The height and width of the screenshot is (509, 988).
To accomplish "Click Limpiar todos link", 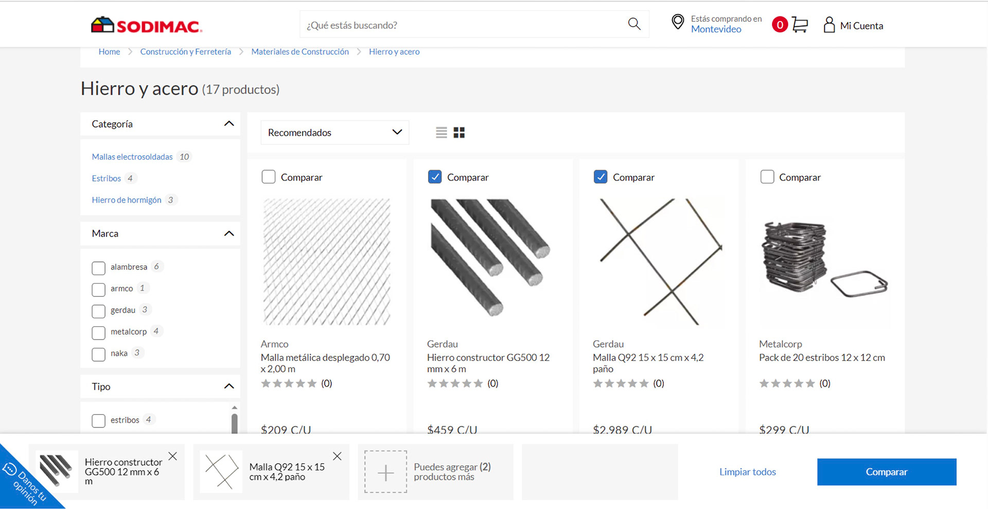I will pos(747,472).
